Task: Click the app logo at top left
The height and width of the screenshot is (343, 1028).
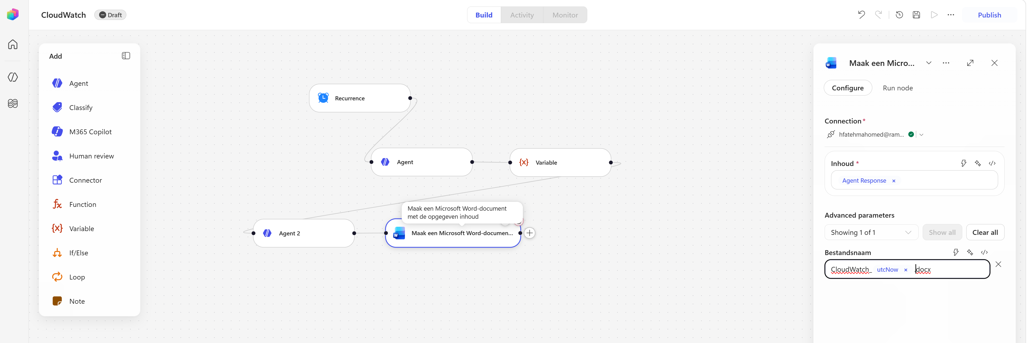Action: pyautogui.click(x=13, y=15)
